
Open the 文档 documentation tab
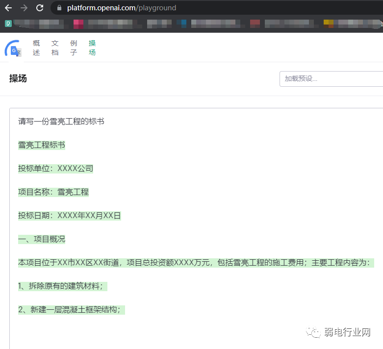(55, 48)
